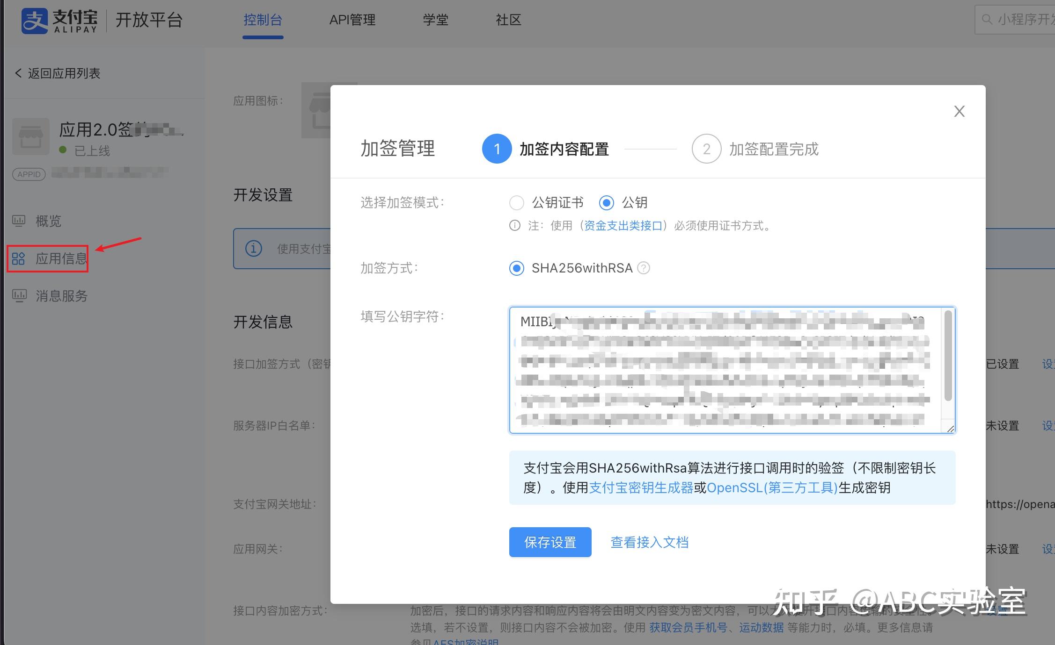Click the back arrow beside 返回应用列表

[17, 73]
